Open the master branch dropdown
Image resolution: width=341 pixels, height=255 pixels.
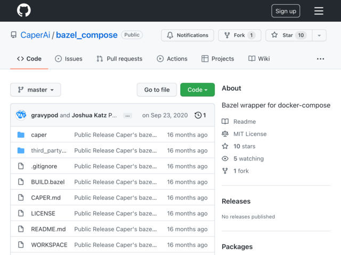coord(36,90)
